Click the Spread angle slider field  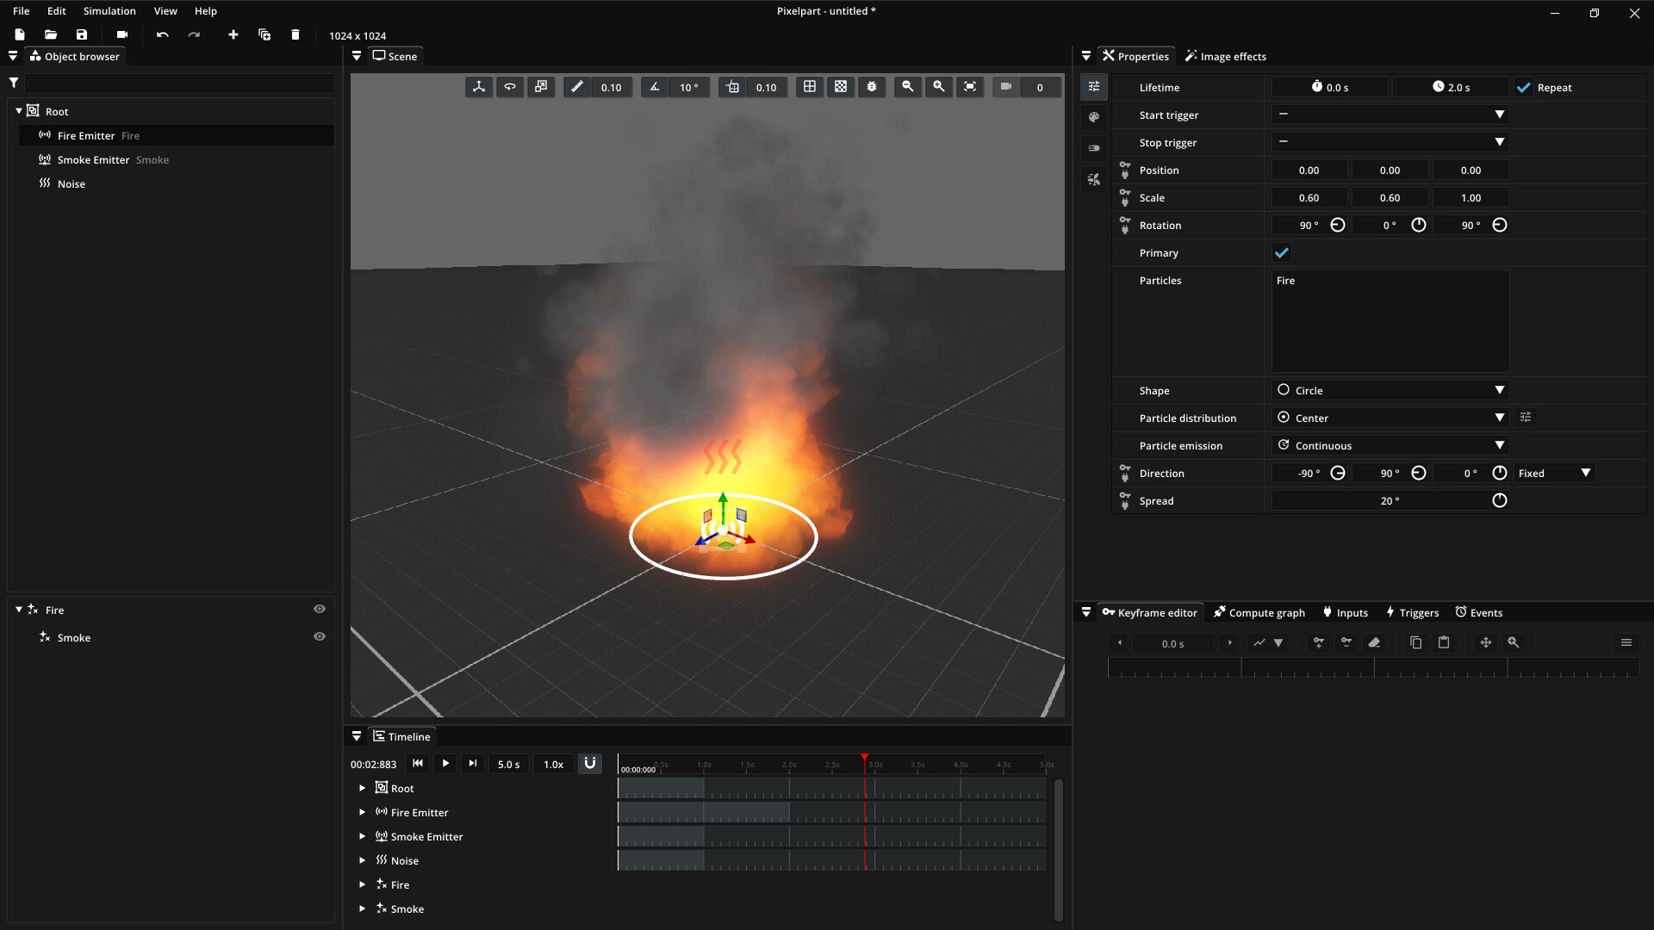click(1390, 500)
